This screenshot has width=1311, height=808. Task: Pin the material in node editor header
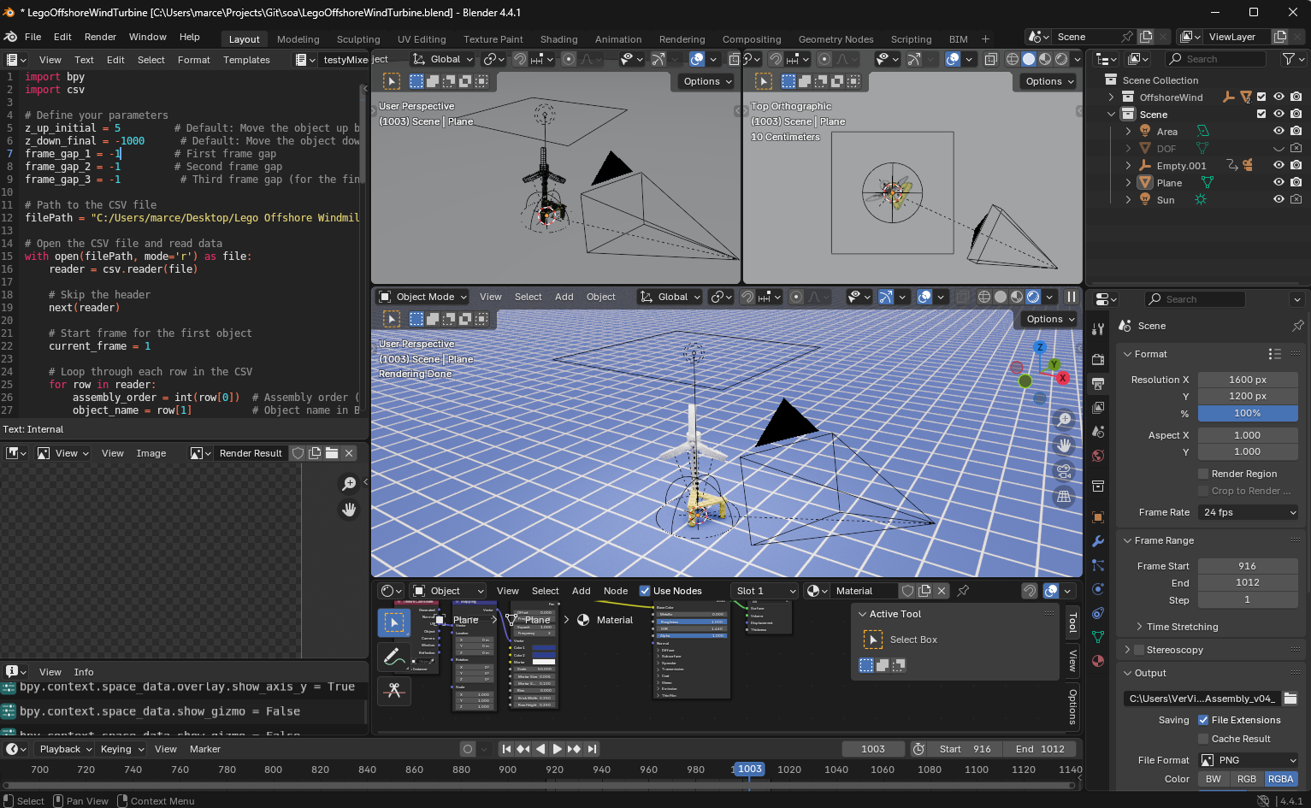point(963,591)
